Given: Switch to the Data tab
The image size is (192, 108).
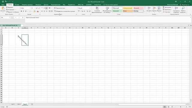Looking at the screenshot, I should pyautogui.click(x=46, y=5).
